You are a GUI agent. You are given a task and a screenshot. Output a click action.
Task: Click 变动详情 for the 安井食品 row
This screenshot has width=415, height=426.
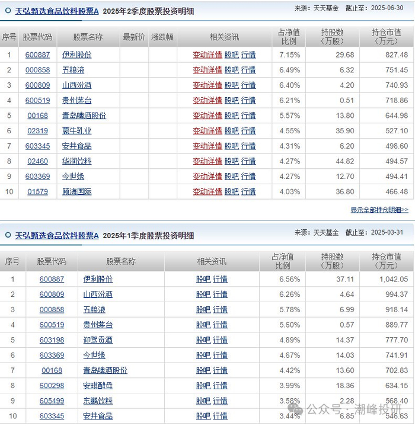pos(207,146)
